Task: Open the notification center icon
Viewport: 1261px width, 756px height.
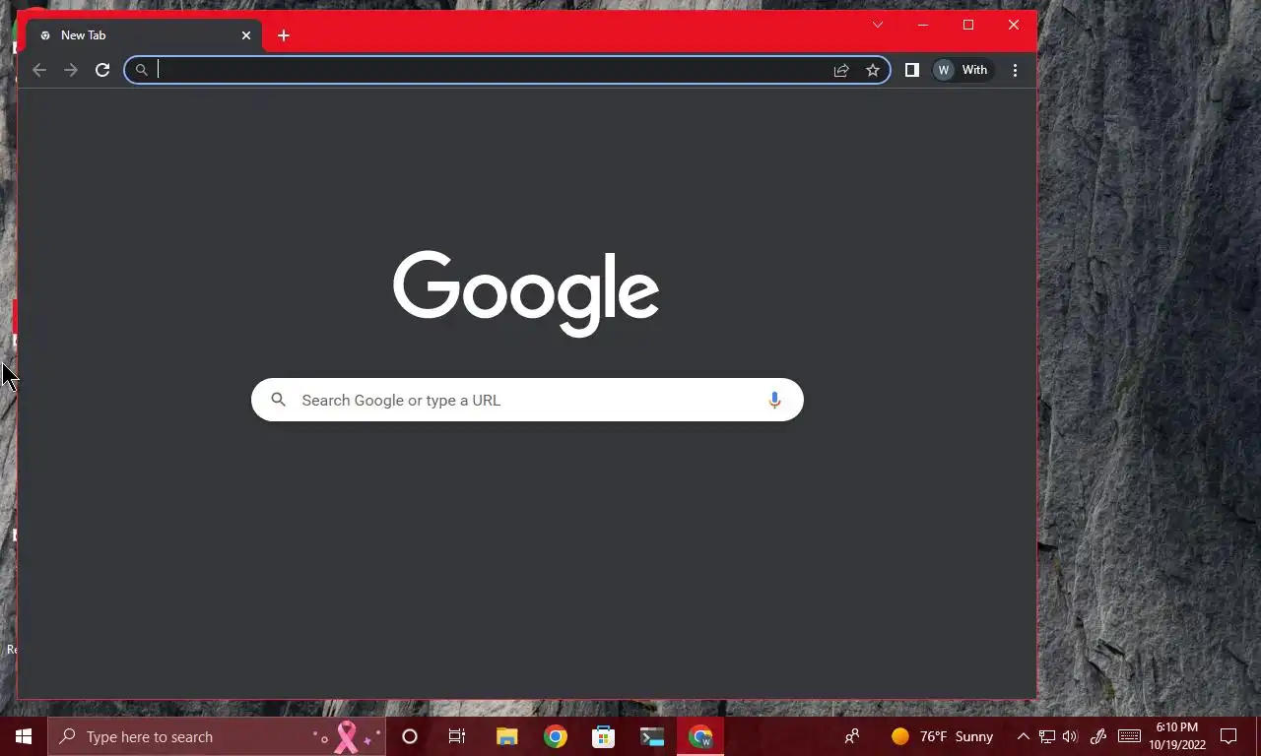Action: (x=1228, y=736)
